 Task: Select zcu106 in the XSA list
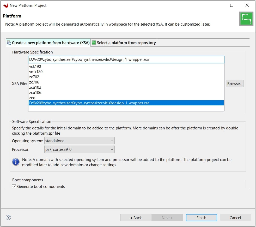coord(126,93)
